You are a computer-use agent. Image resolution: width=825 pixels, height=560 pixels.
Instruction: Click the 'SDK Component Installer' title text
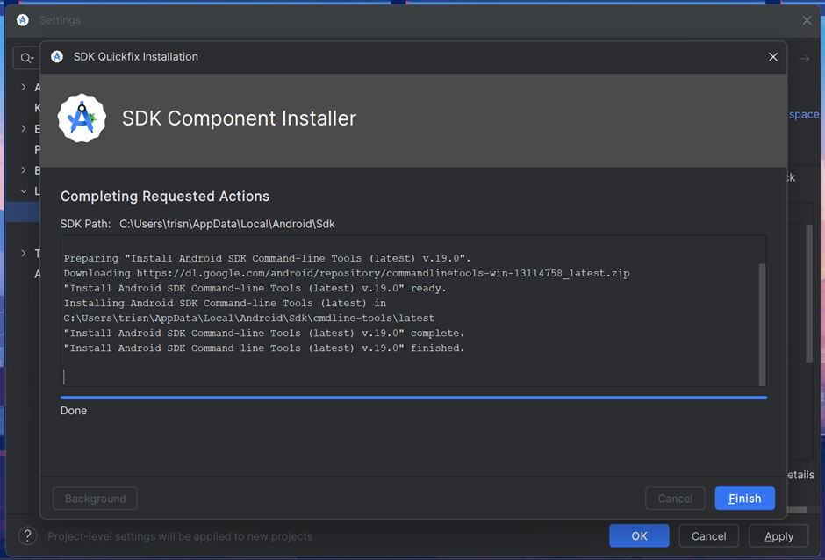(239, 118)
